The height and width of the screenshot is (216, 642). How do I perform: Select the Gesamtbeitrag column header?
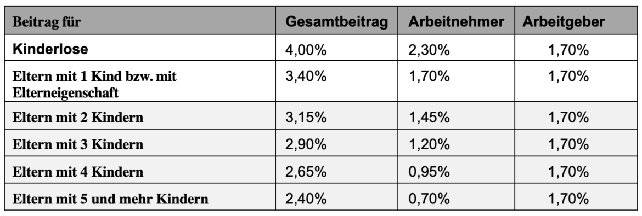[336, 21]
